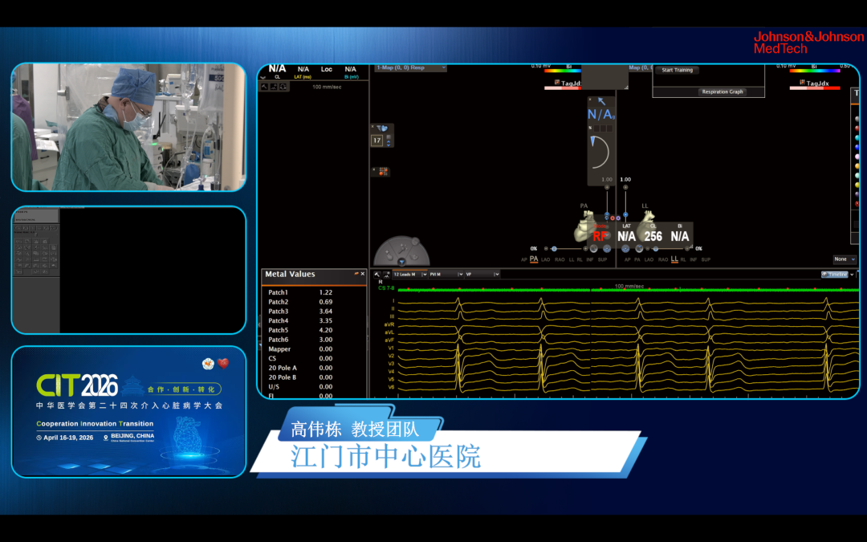Click the point grid tag icon
Viewport: 867px width, 542px height.
(x=382, y=171)
